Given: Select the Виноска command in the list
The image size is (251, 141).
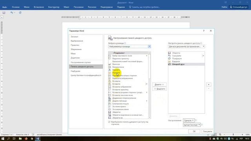Looking at the screenshot, I should click(116, 64).
